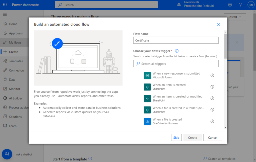The width and height of the screenshot is (256, 162).
Task: Open the Install dropdown
Action: pos(235,17)
